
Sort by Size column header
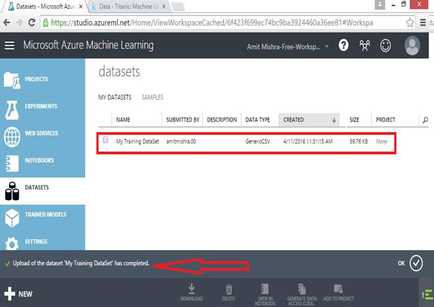click(355, 120)
